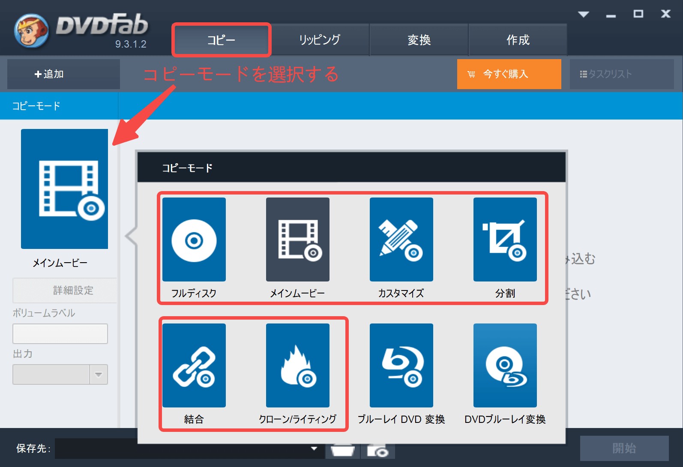Viewport: 683px width, 467px height.
Task: Open 詳細設定 advanced settings
Action: tap(65, 290)
